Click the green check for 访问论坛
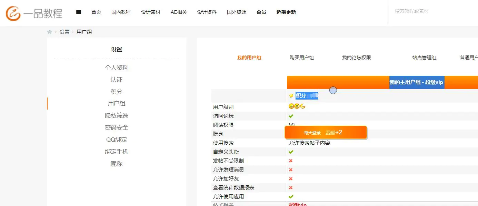 click(x=291, y=116)
